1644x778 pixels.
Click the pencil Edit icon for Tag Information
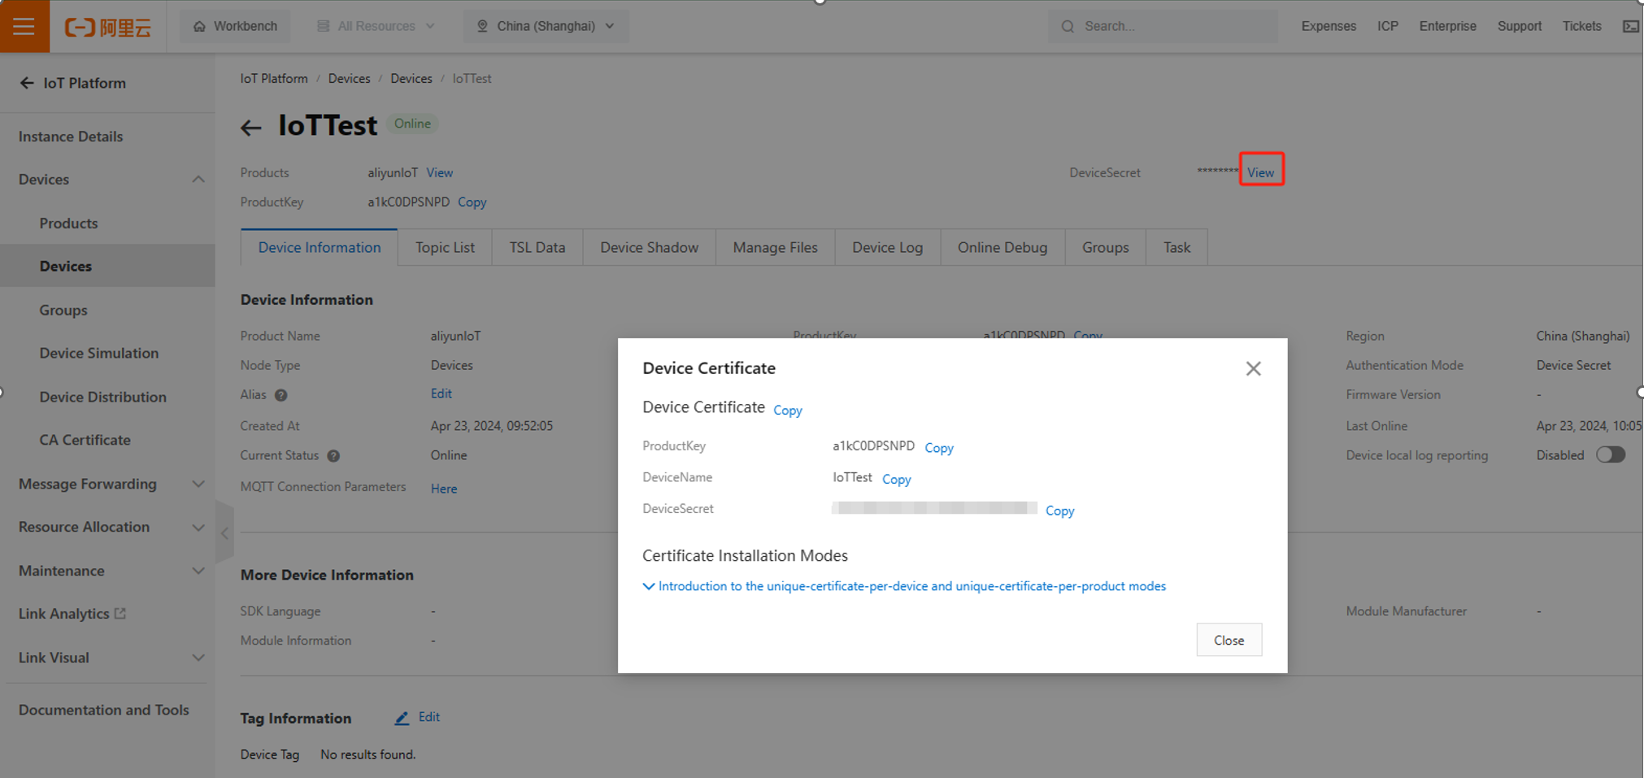coord(402,718)
